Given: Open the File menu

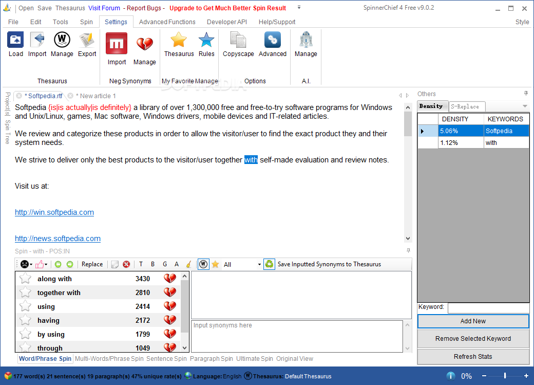Looking at the screenshot, I should 13,22.
